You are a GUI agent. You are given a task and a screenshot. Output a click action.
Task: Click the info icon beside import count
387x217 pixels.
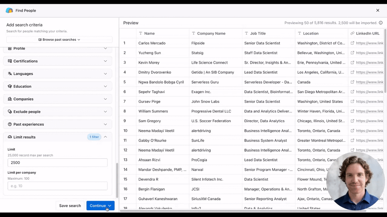(x=381, y=23)
